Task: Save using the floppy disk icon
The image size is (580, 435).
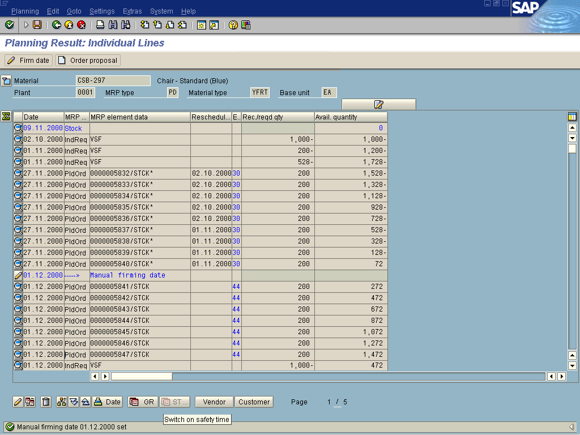Action: point(37,25)
